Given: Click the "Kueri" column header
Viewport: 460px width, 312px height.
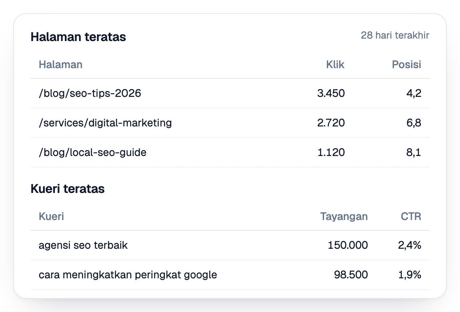Looking at the screenshot, I should pos(51,216).
